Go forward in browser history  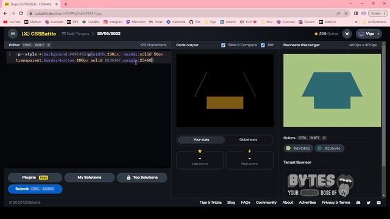[x=13, y=13]
